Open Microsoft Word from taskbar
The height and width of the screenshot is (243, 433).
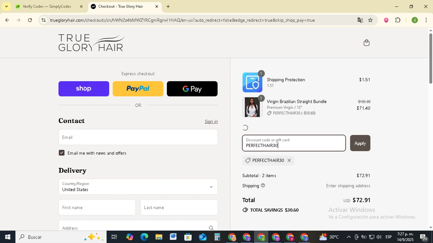[173, 237]
